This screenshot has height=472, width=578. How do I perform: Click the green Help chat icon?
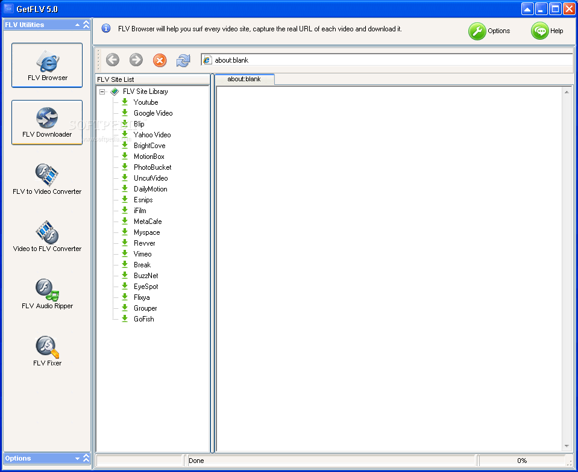[540, 31]
